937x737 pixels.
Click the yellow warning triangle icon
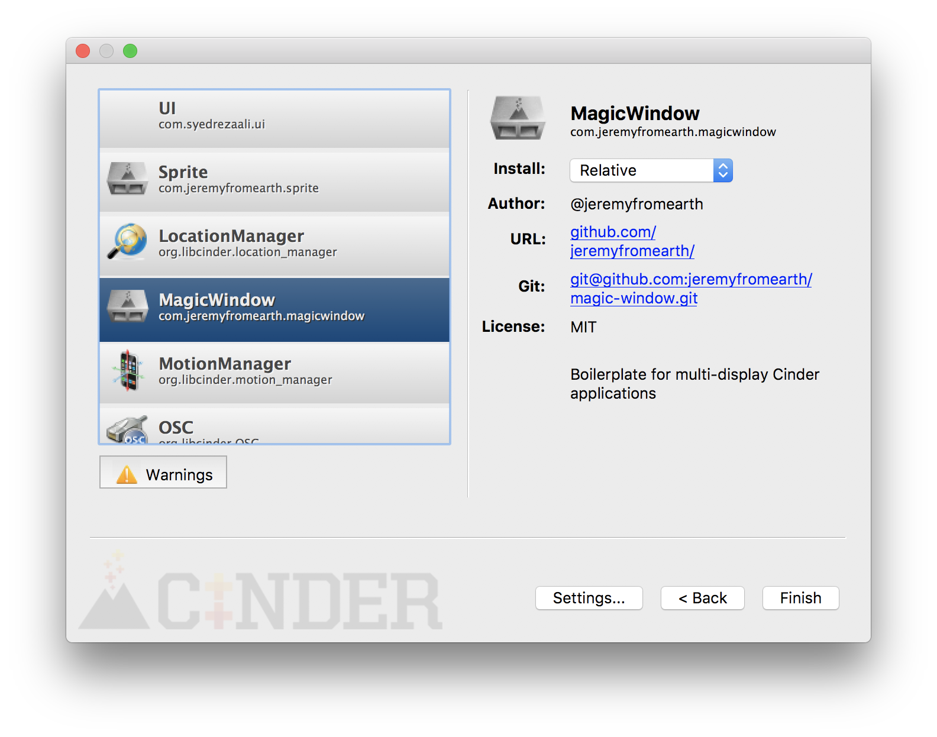[x=127, y=474]
